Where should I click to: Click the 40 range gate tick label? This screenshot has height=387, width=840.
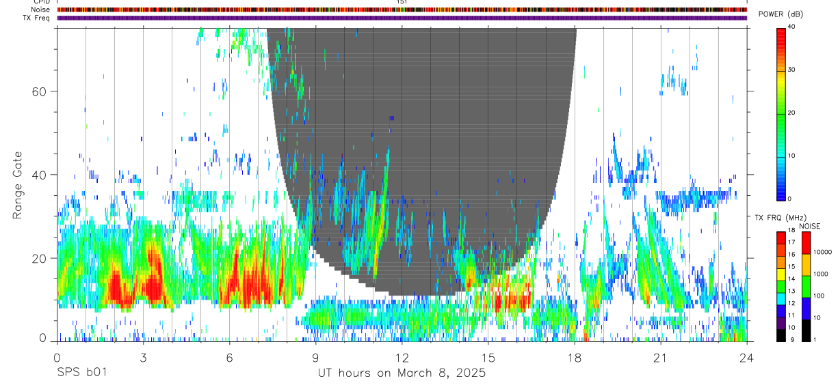point(40,175)
